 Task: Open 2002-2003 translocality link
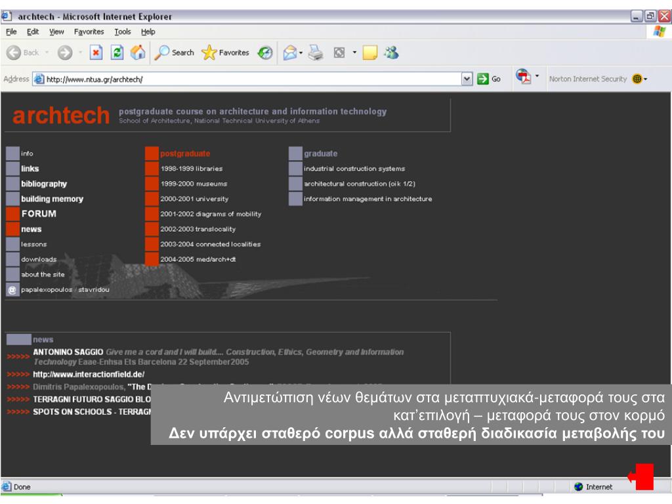(x=198, y=229)
